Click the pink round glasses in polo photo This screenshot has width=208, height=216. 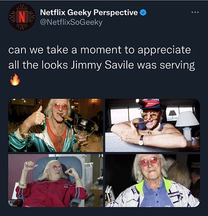click(149, 161)
